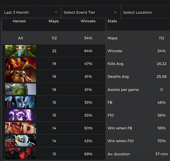Select the Win when FB stat row
The width and height of the screenshot is (170, 161).
[x=138, y=128]
